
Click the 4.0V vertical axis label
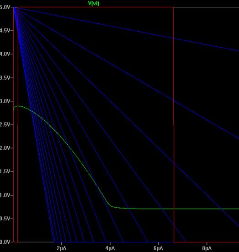coord(5,54)
